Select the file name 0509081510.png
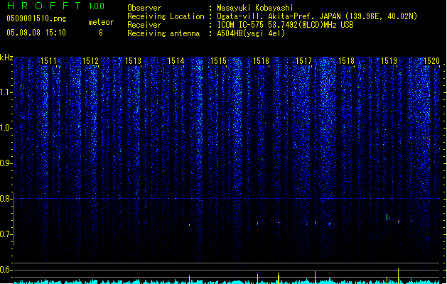 pos(36,18)
